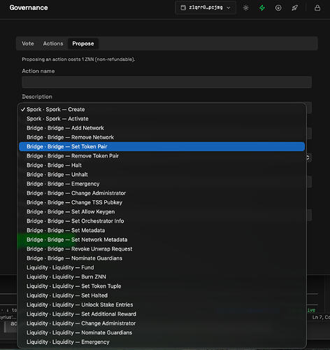Click the circled download arrow icon
This screenshot has height=350, width=330.
point(278,8)
